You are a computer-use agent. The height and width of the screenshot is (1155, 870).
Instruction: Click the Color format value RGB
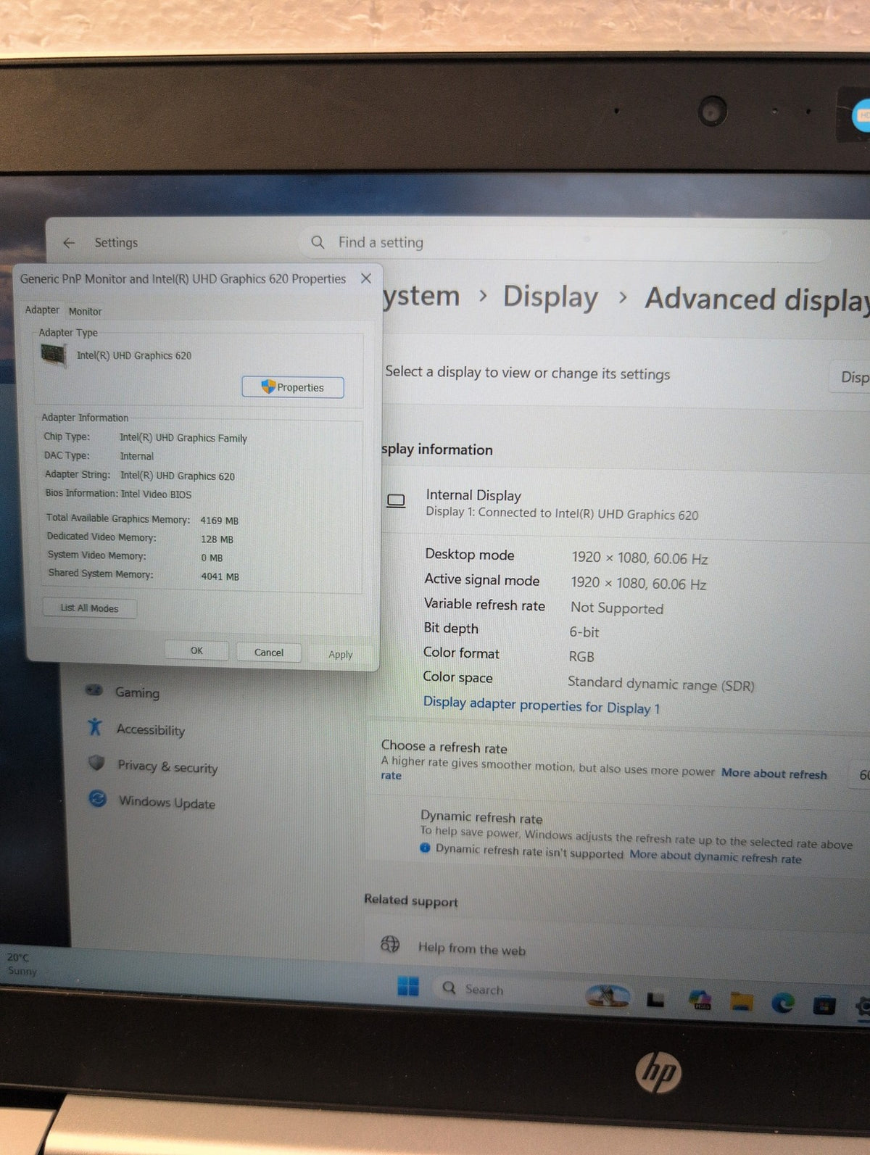581,657
